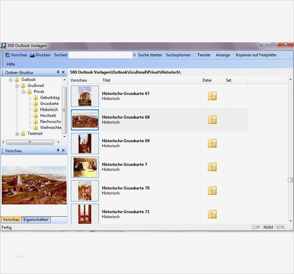Collapse the Privat tree node
294x274 pixels.
coord(24,92)
